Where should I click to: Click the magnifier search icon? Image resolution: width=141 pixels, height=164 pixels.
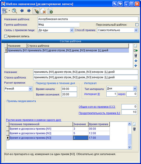(x=14, y=11)
